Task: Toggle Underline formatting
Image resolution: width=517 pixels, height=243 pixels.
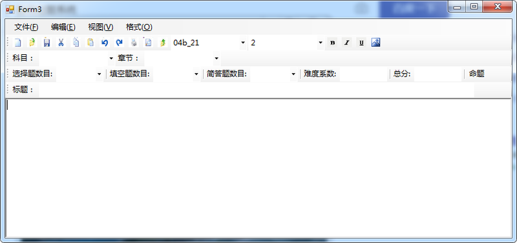Action: coord(361,43)
